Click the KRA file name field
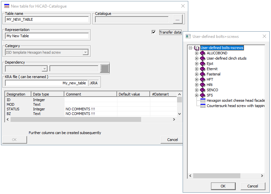Screen dimensions: 271x194 [46, 83]
